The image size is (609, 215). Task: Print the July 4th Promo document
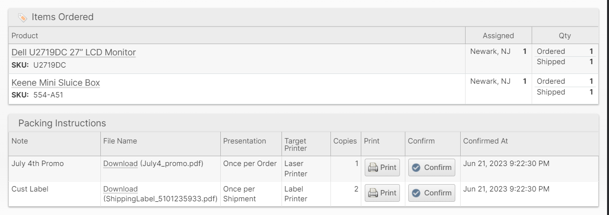coord(382,167)
